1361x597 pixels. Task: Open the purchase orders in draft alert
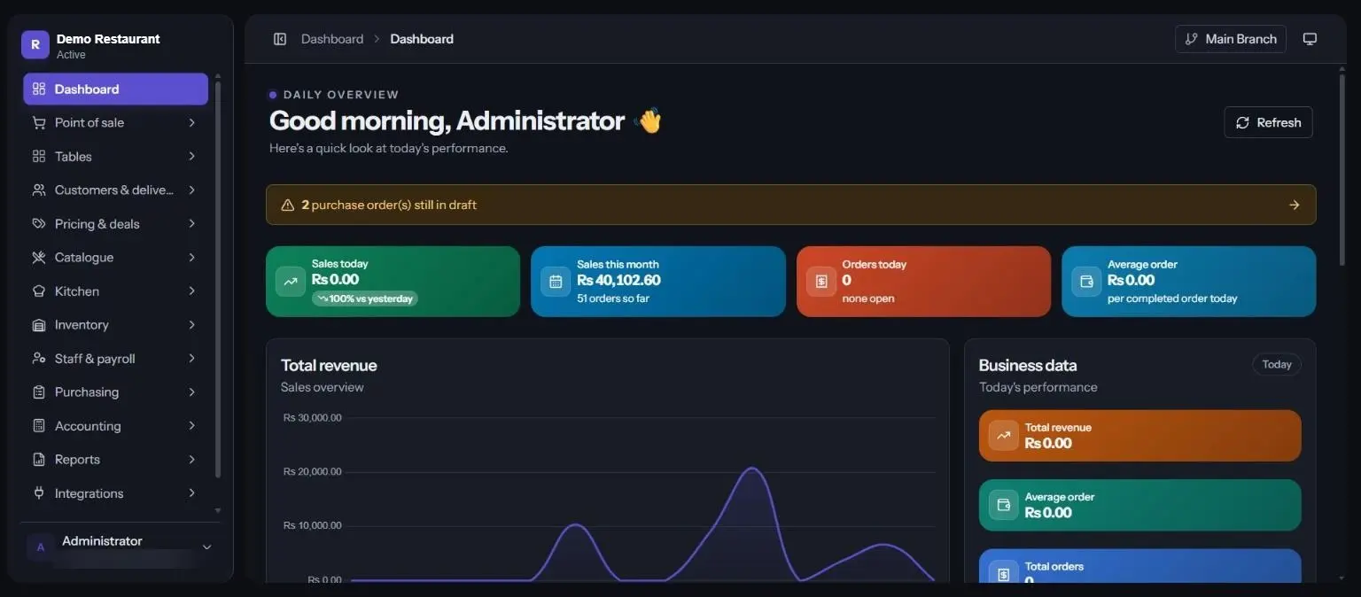point(790,205)
